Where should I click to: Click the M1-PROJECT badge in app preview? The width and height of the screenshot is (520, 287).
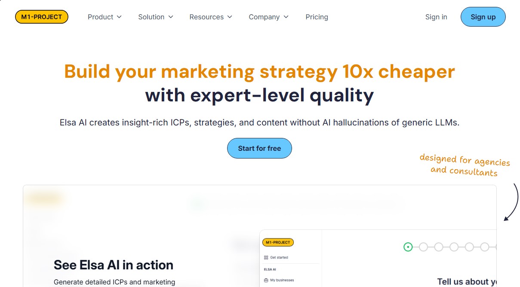[x=278, y=242]
